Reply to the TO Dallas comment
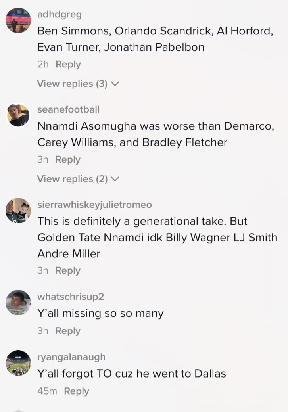 [77, 391]
